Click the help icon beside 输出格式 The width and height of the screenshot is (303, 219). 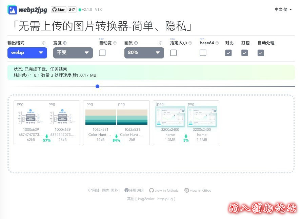[x=43, y=43]
